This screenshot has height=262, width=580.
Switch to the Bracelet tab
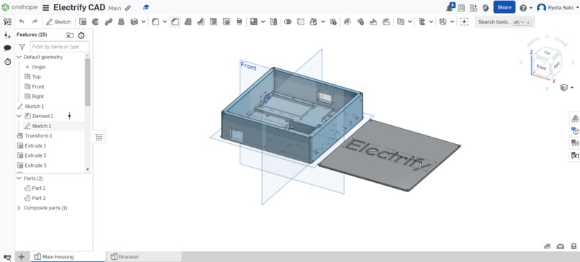(144, 257)
